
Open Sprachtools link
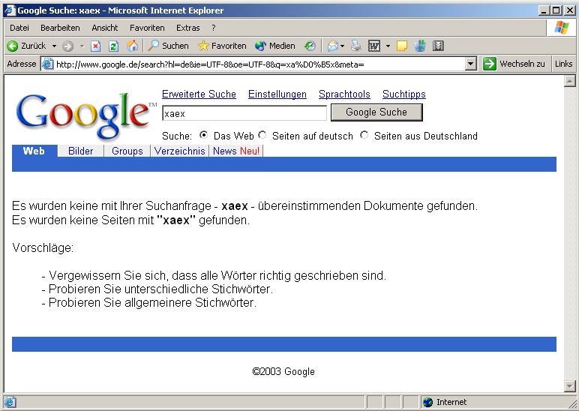pyautogui.click(x=344, y=94)
